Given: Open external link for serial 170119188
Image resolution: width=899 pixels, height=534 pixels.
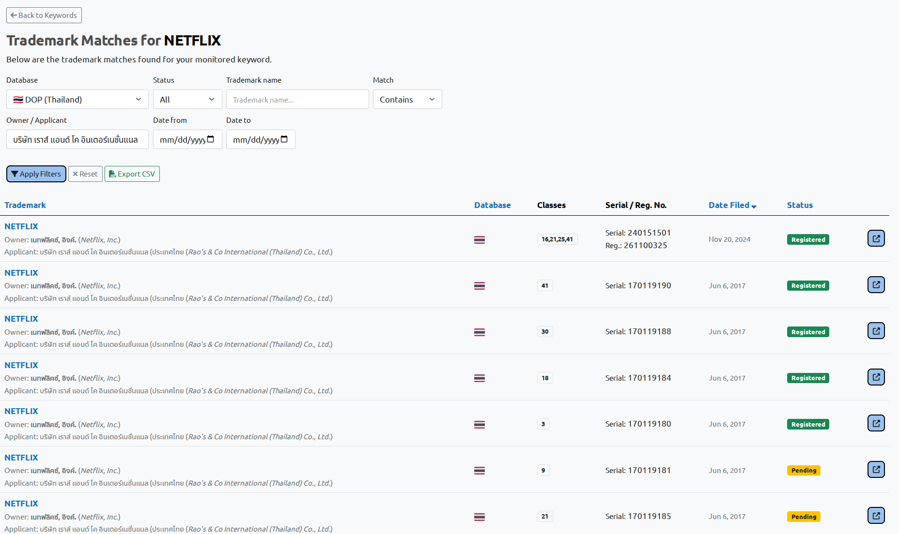Looking at the screenshot, I should (x=876, y=331).
